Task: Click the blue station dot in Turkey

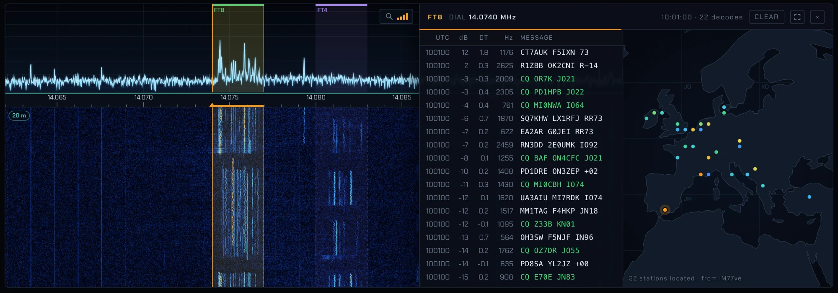Action: (810, 197)
